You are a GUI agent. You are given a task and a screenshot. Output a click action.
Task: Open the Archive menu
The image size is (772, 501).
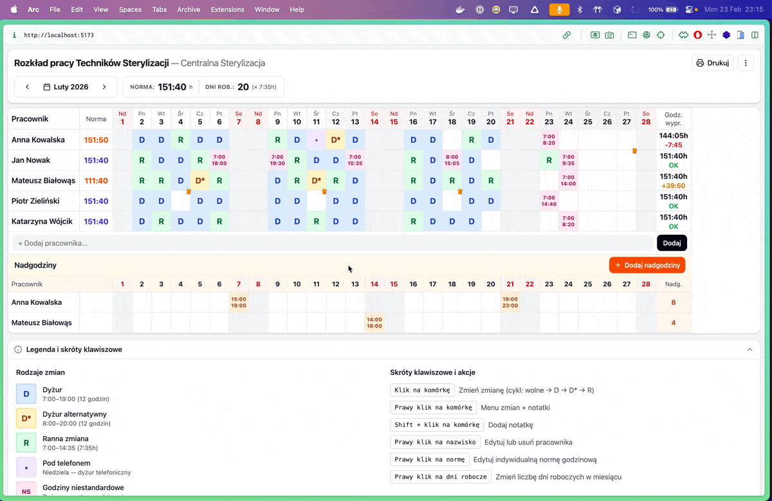click(x=188, y=10)
